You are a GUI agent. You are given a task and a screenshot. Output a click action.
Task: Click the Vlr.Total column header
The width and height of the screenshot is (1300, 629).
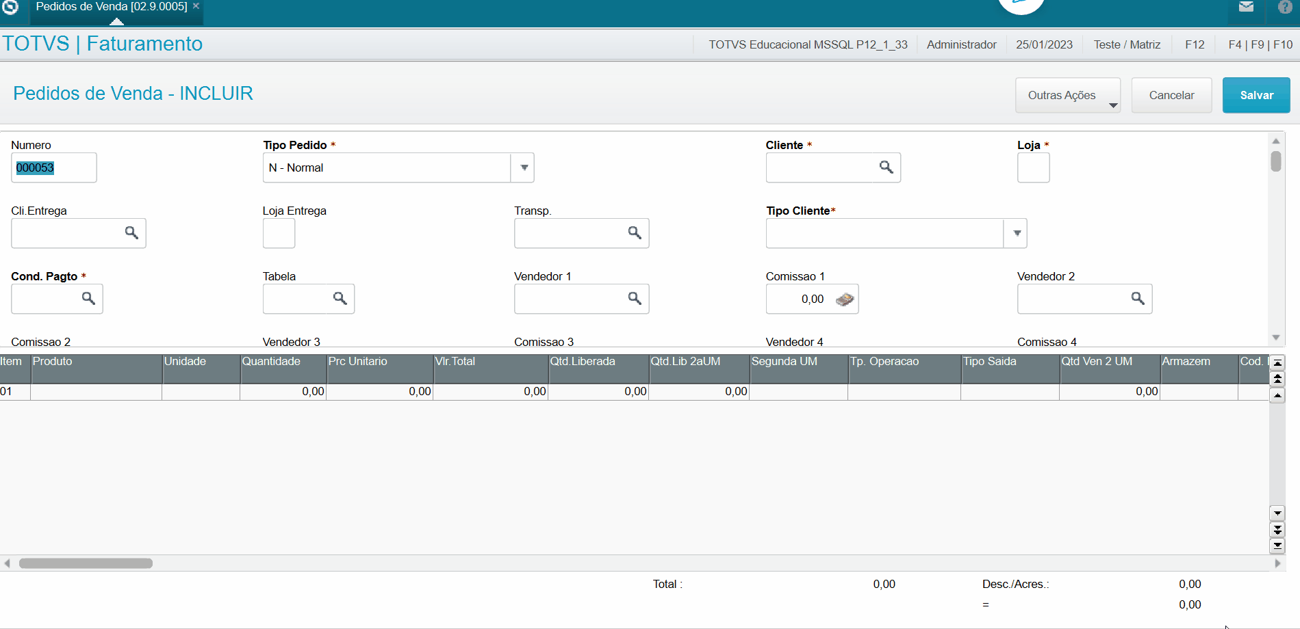[490, 368]
